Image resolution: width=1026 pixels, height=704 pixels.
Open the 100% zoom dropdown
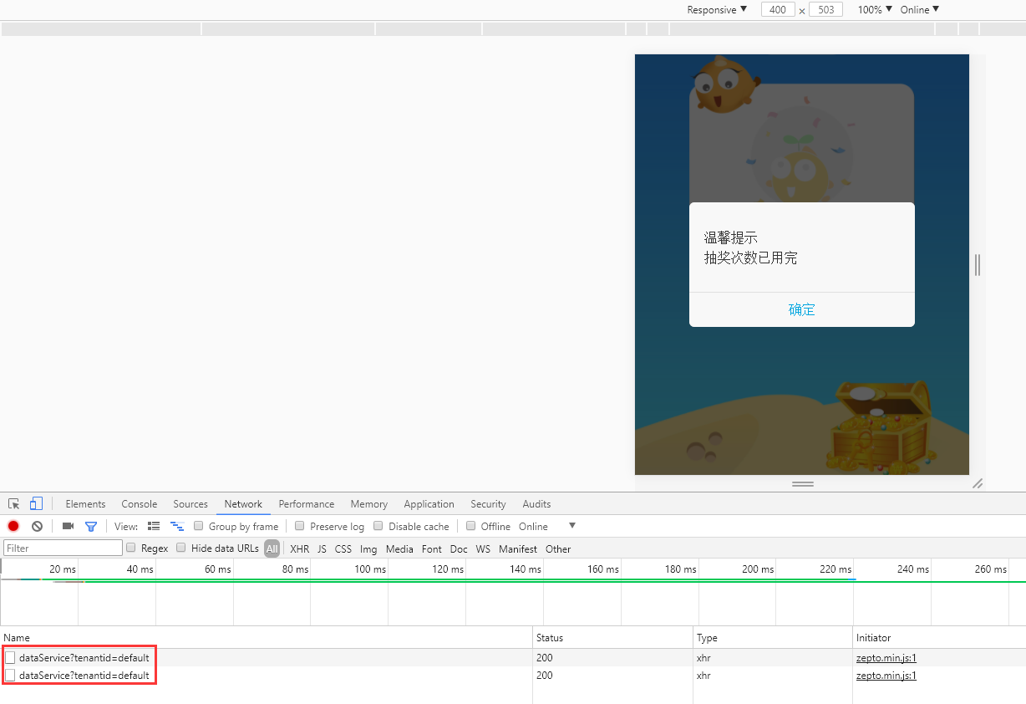875,10
